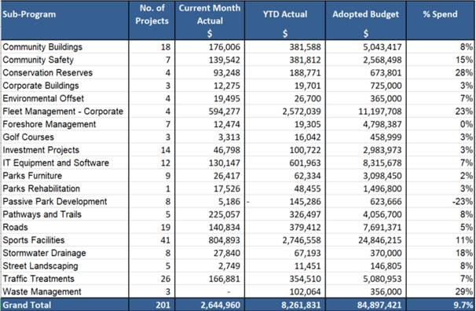The image size is (476, 311).
Task: Click the Grand Total row label
Action: (x=27, y=305)
